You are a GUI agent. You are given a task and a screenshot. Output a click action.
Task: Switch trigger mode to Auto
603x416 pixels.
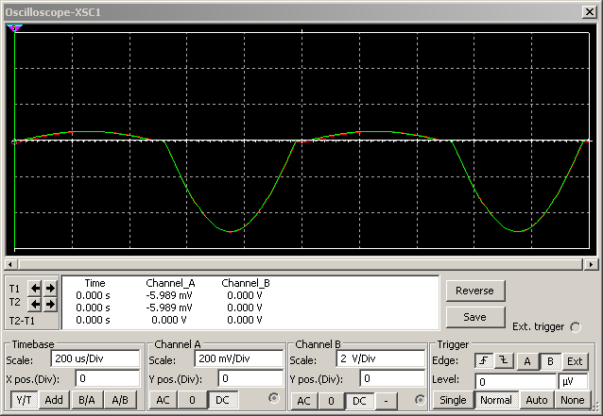536,400
